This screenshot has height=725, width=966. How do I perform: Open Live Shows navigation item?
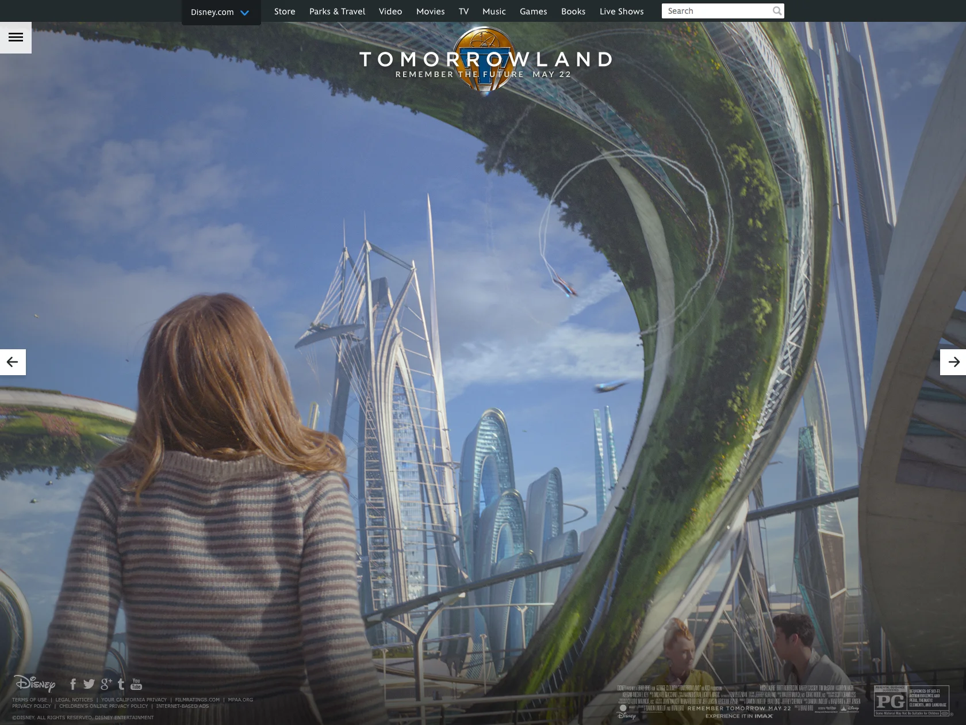point(622,12)
